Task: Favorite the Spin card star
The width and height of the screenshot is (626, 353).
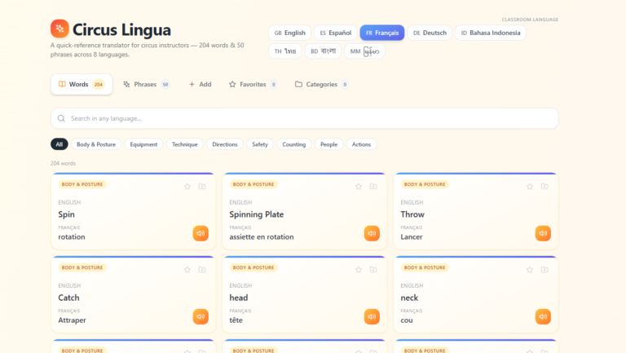Action: pyautogui.click(x=187, y=187)
